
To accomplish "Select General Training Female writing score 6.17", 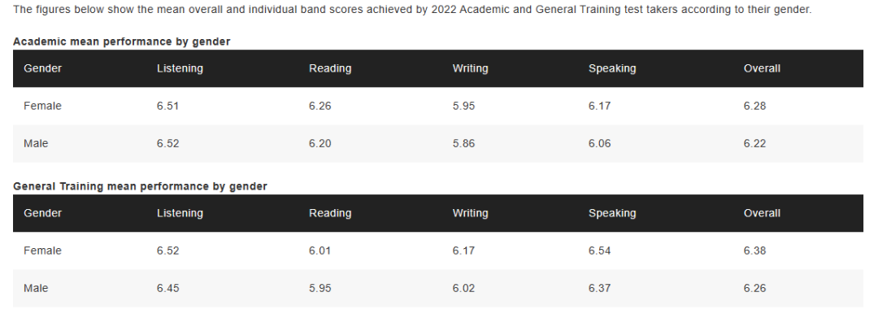I will pyautogui.click(x=463, y=251).
